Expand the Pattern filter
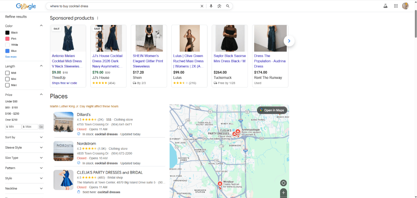This screenshot has height=198, width=417. click(x=24, y=168)
